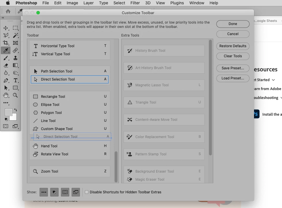Select the Rectangle shape tool in the toolbar
Screen dimensions: 282x208
tap(15, 88)
